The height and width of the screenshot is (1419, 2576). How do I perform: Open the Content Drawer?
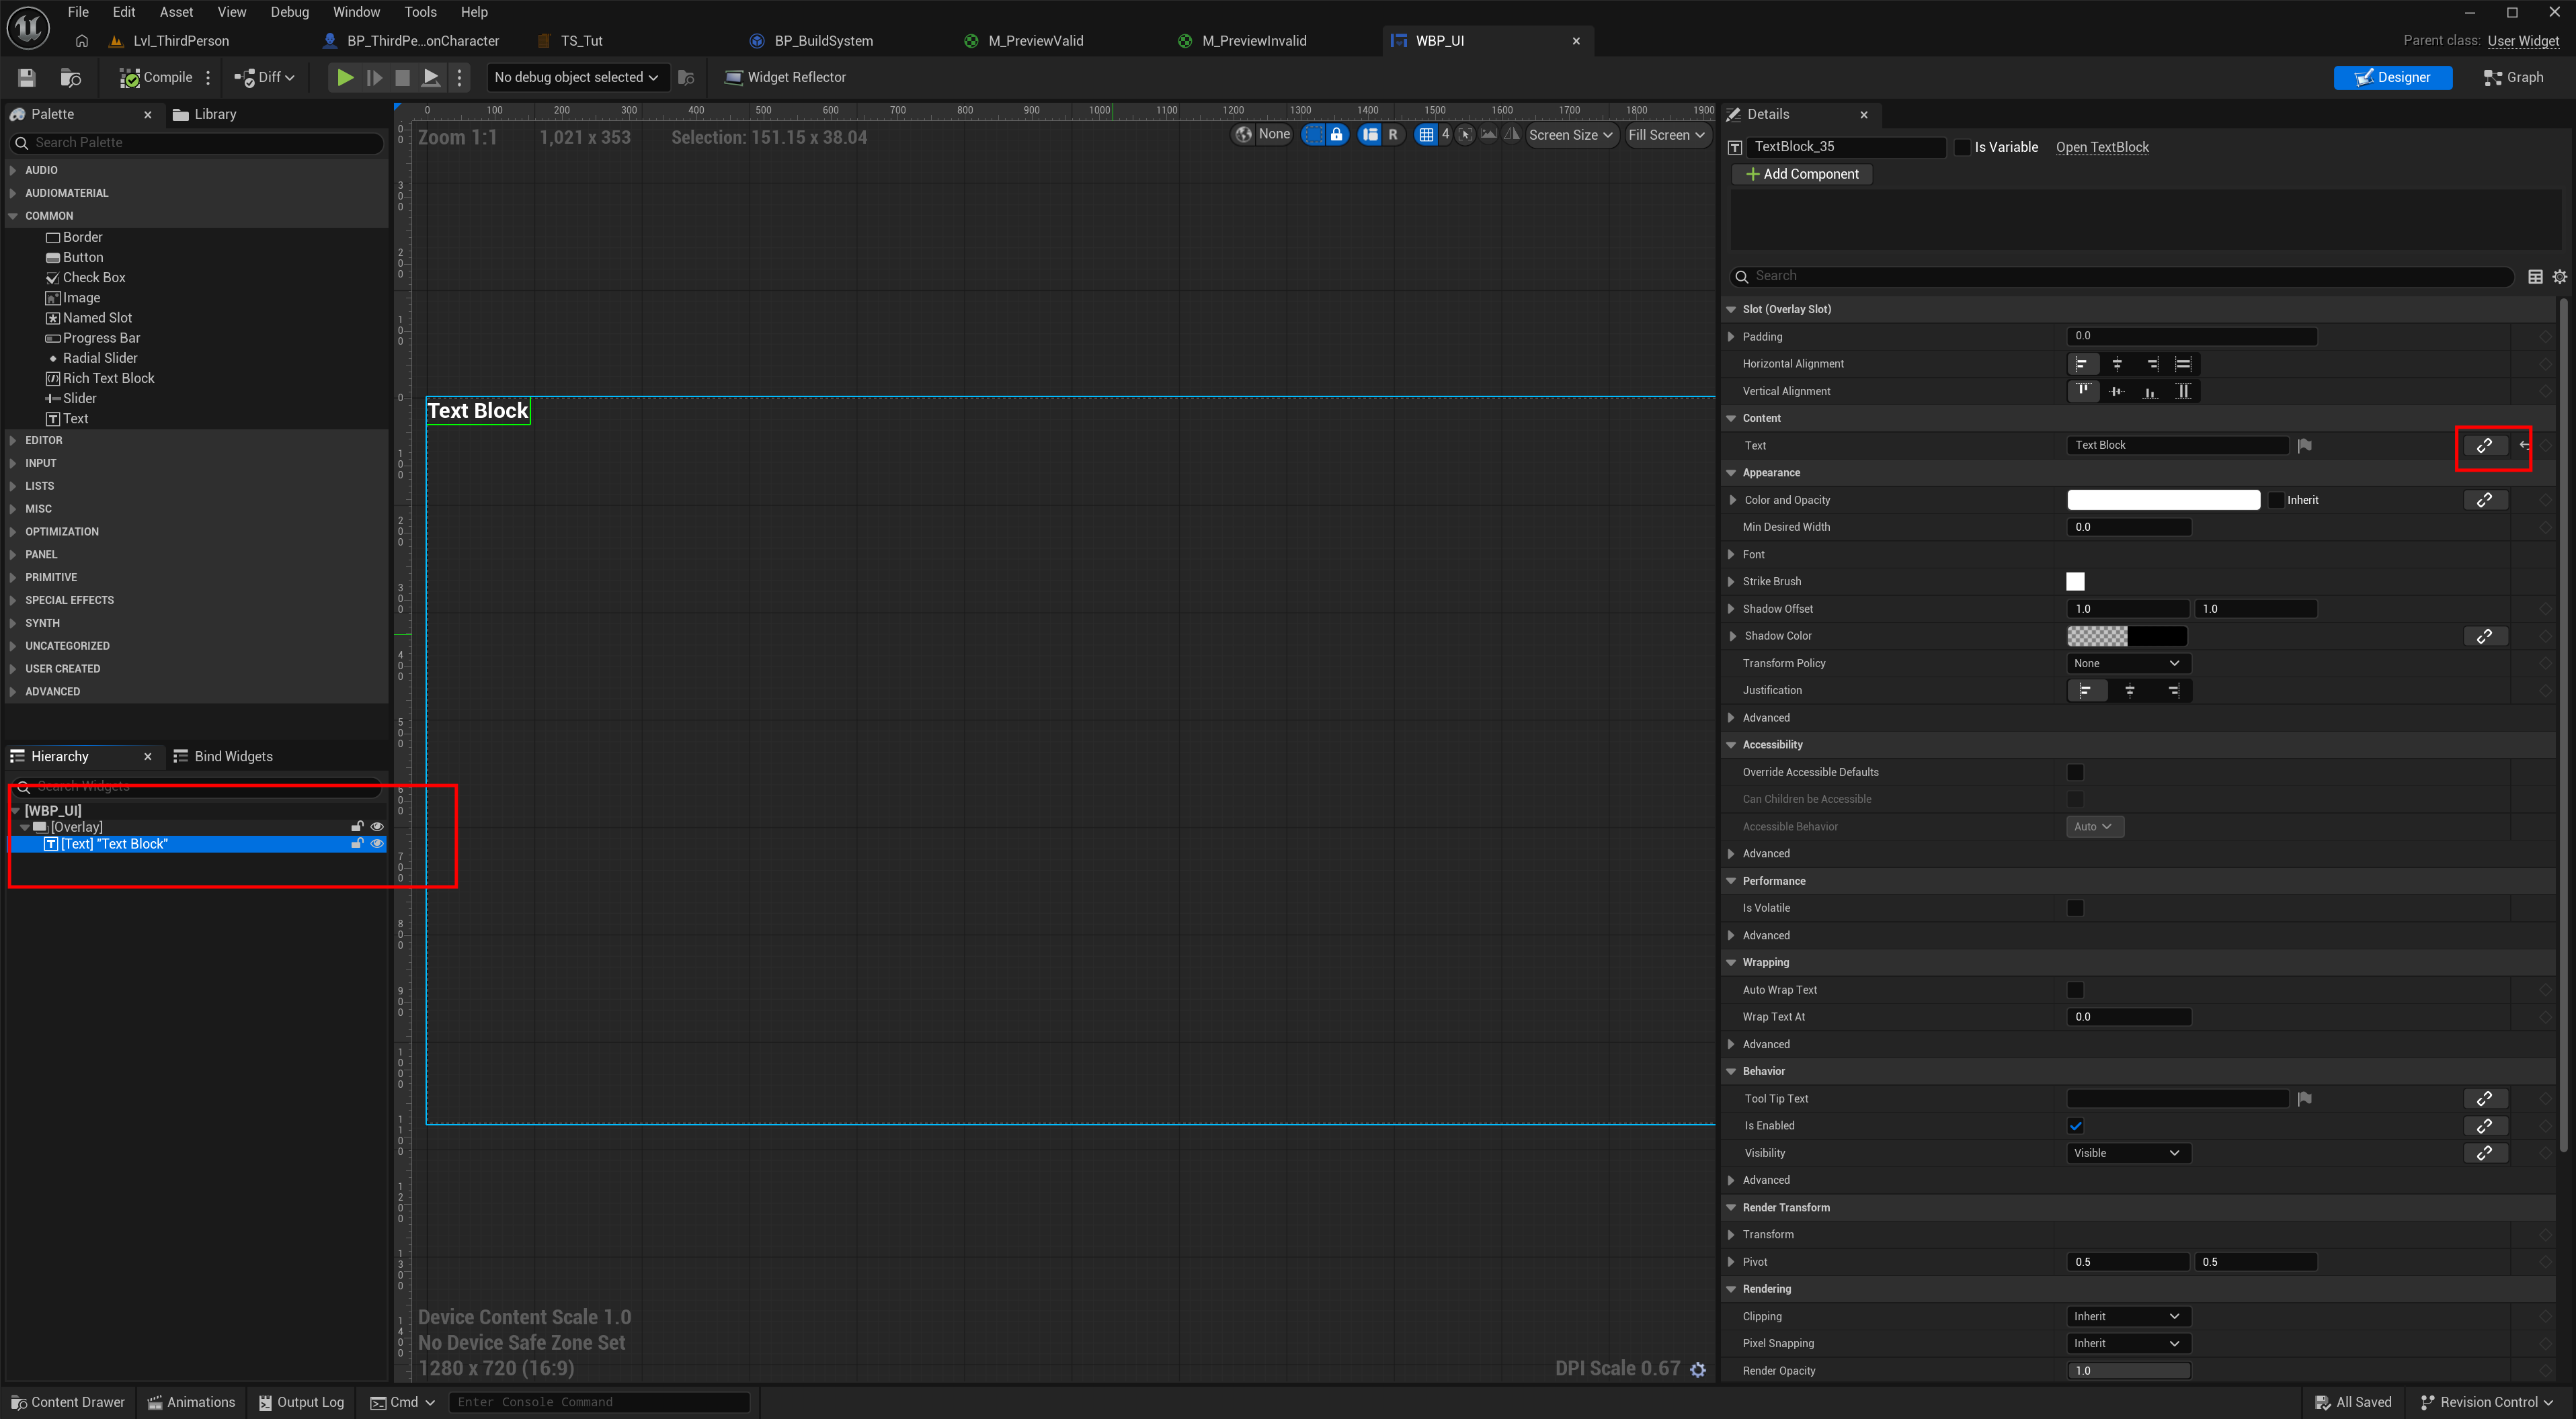(x=68, y=1402)
